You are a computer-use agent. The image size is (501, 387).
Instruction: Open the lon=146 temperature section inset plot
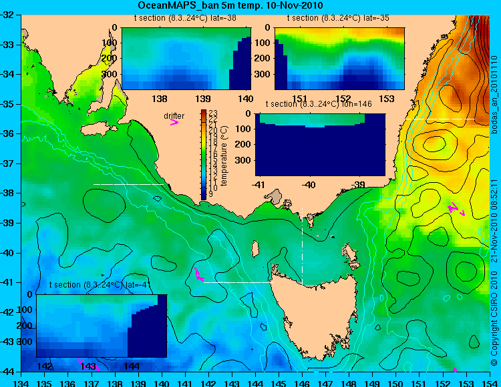pos(320,145)
